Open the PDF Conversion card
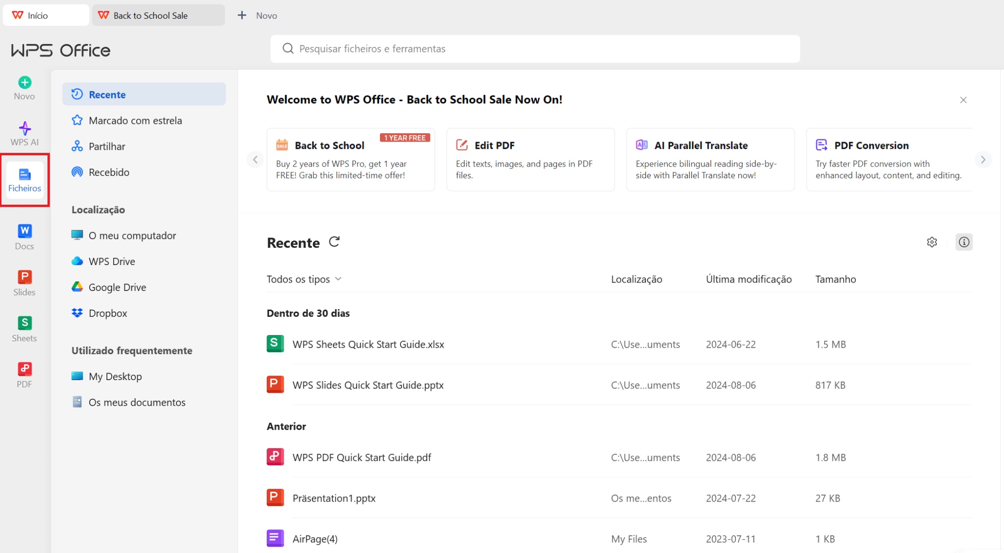 click(889, 160)
